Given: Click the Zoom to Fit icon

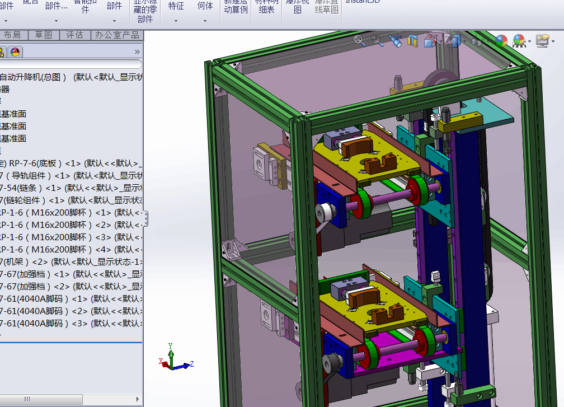Looking at the screenshot, I should coord(359,40).
